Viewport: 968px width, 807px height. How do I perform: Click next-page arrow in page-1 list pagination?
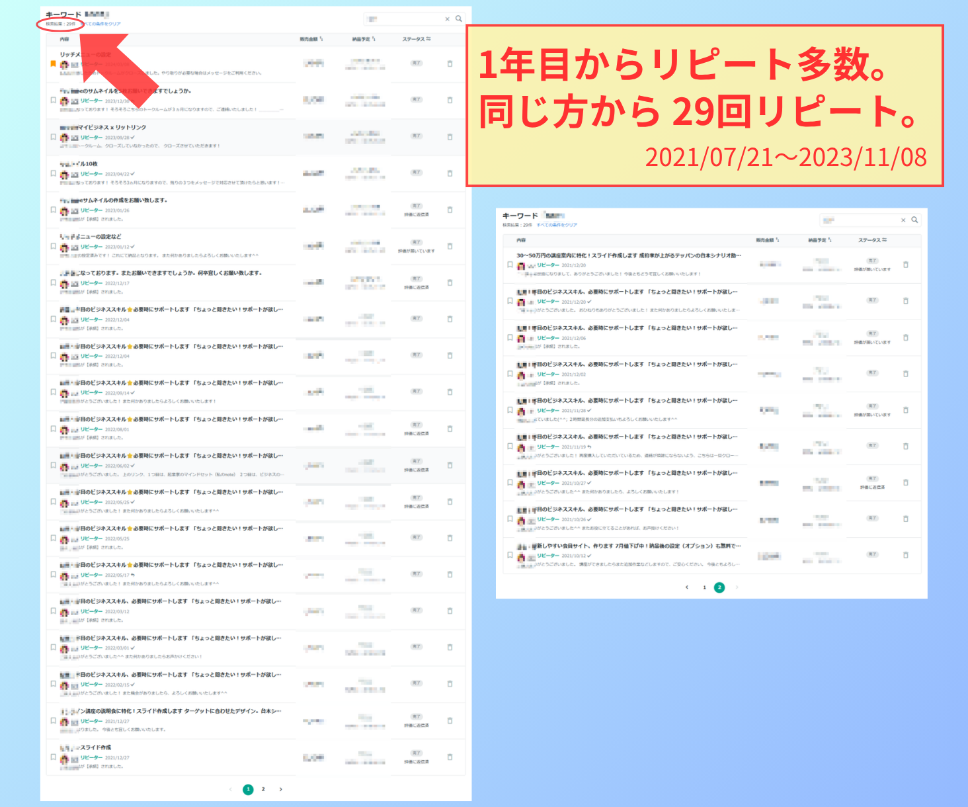pos(281,789)
